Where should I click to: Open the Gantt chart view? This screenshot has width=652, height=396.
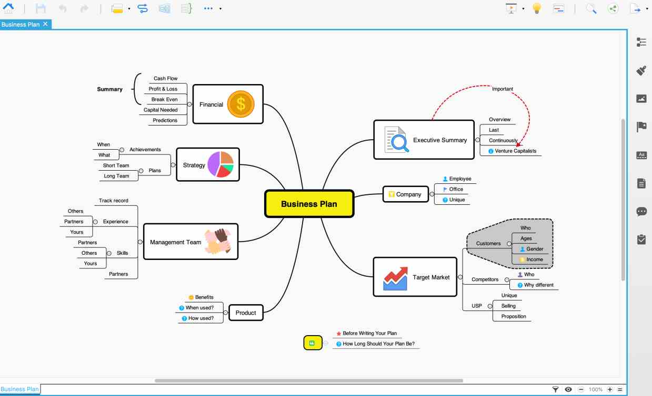click(559, 8)
